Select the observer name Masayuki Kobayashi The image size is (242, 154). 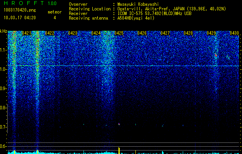click(x=138, y=4)
